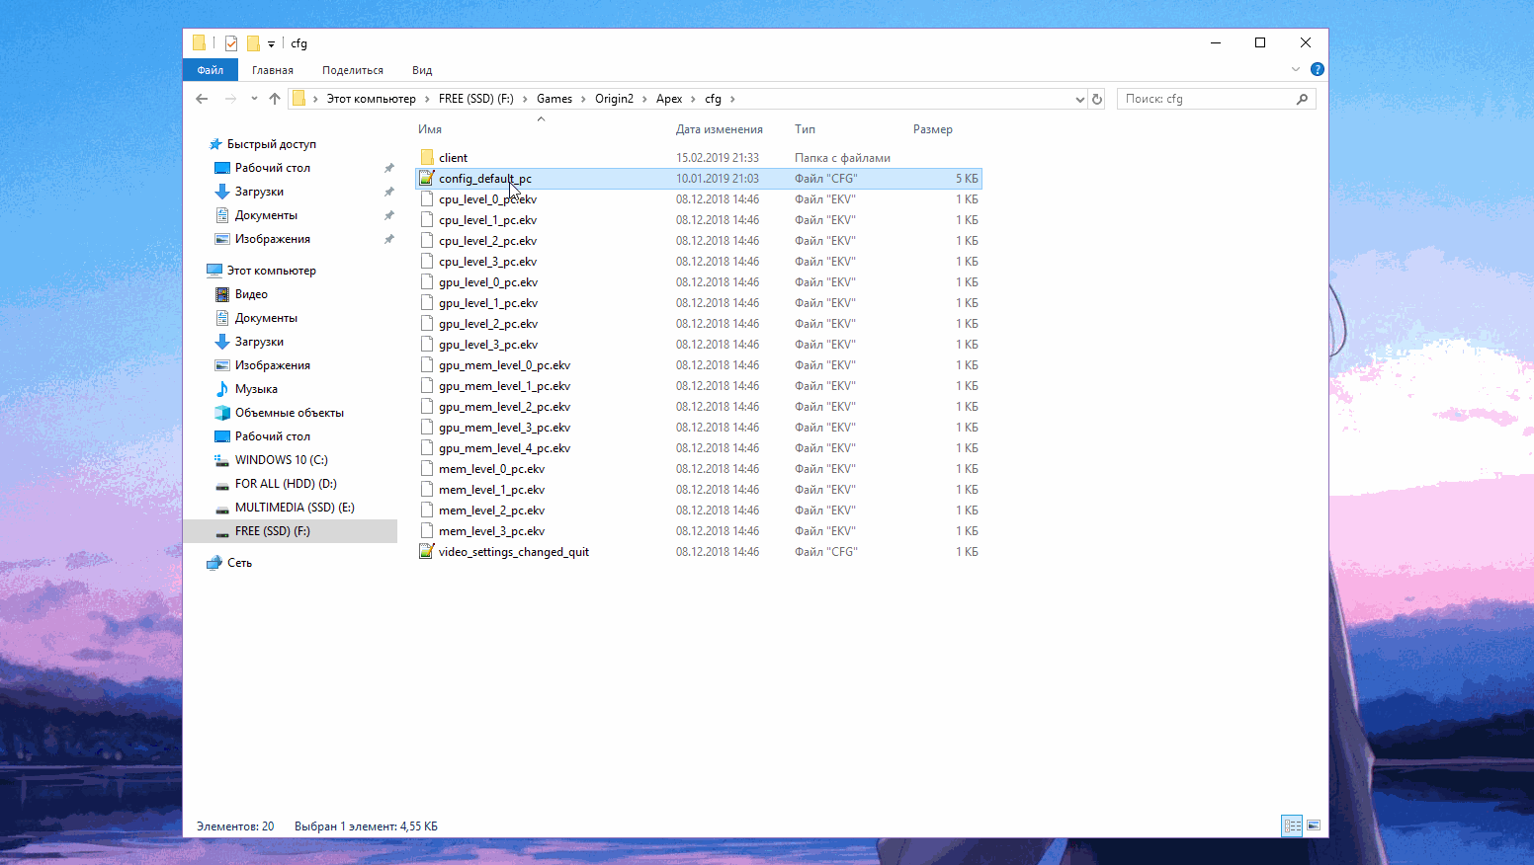Select the video_settings_changed_quit file icon

coord(427,552)
